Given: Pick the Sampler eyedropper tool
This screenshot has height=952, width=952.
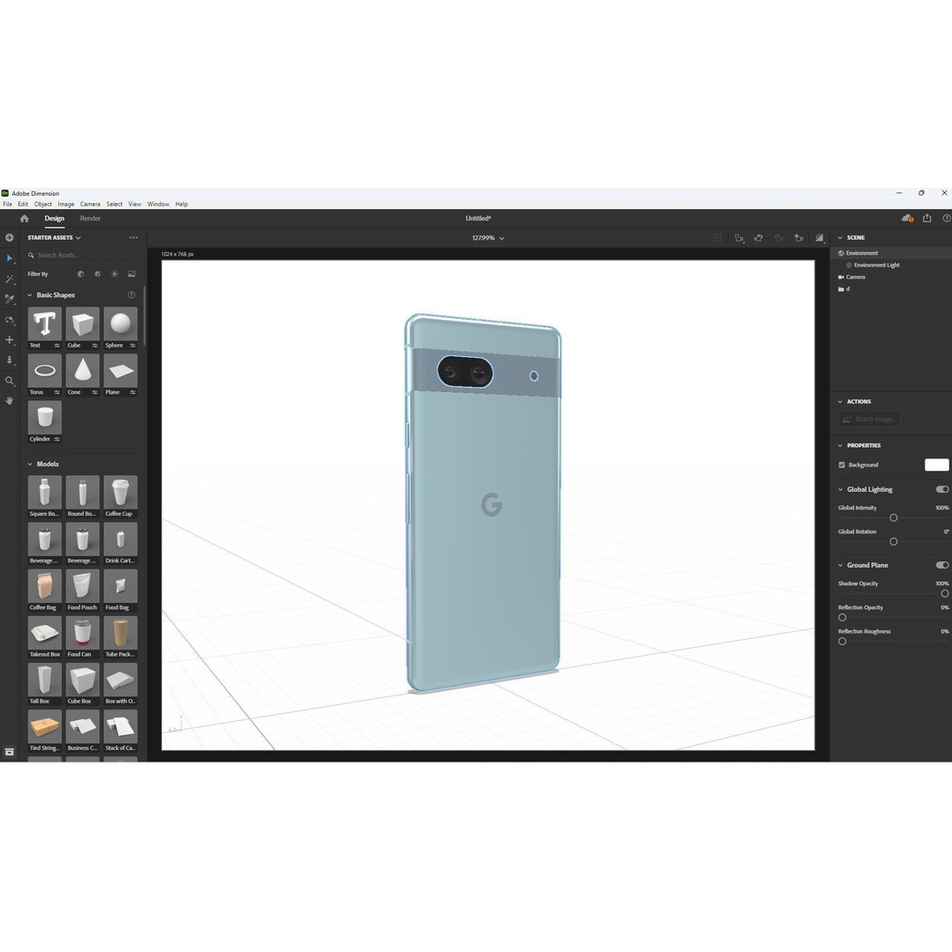Looking at the screenshot, I should (9, 299).
